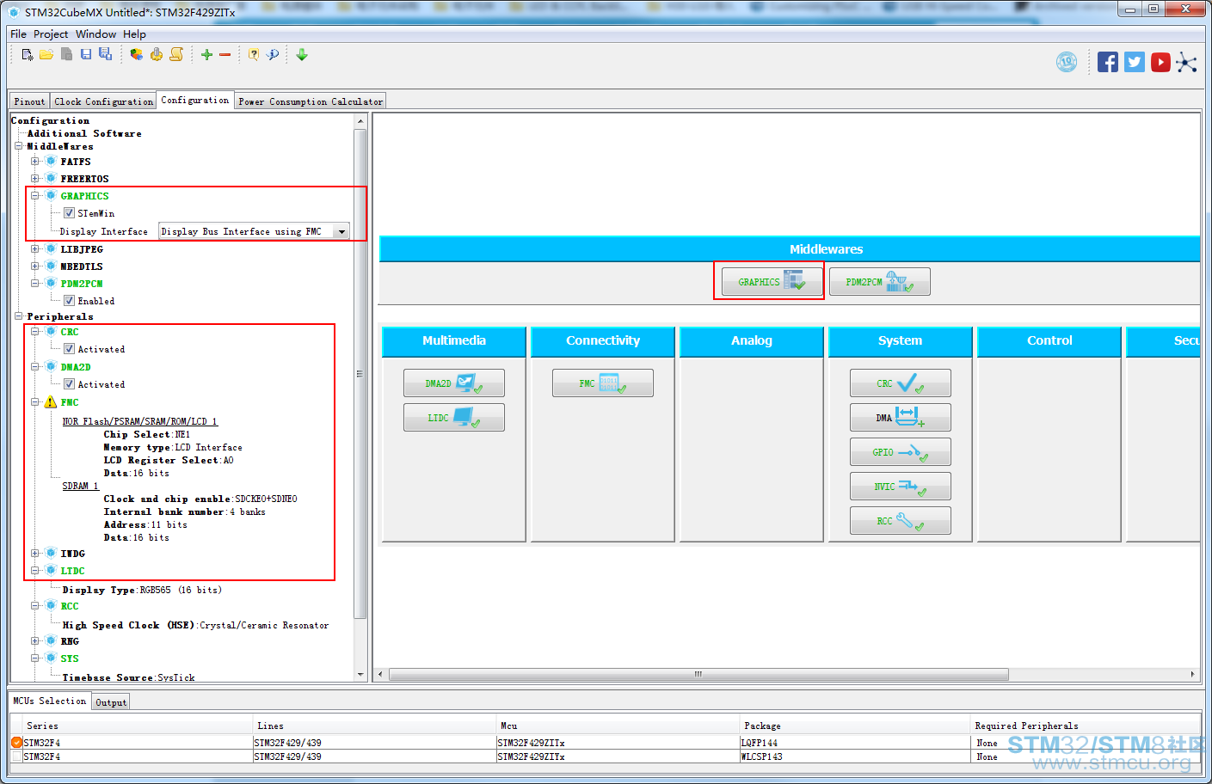Open the DMA2D multimedia button
Viewport: 1212px width, 784px height.
pos(454,383)
